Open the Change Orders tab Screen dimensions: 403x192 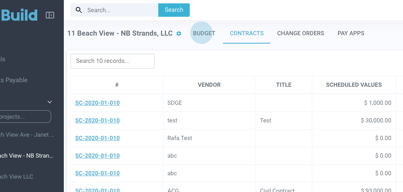coord(301,33)
